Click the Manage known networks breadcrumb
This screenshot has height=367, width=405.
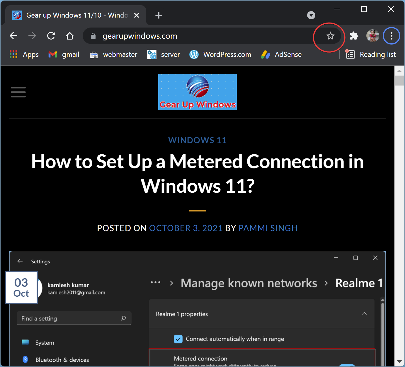[x=249, y=283]
